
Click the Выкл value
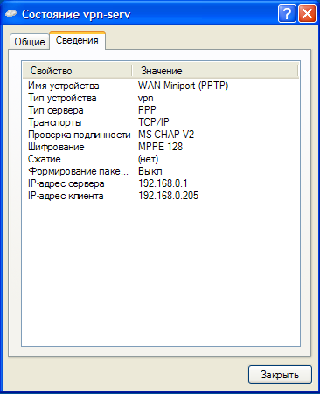coord(150,171)
